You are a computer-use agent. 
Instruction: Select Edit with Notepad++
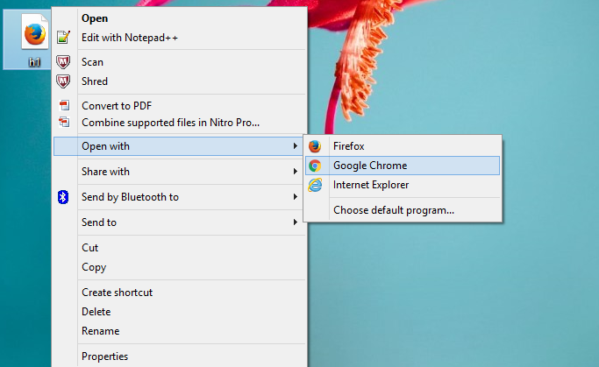(x=180, y=38)
